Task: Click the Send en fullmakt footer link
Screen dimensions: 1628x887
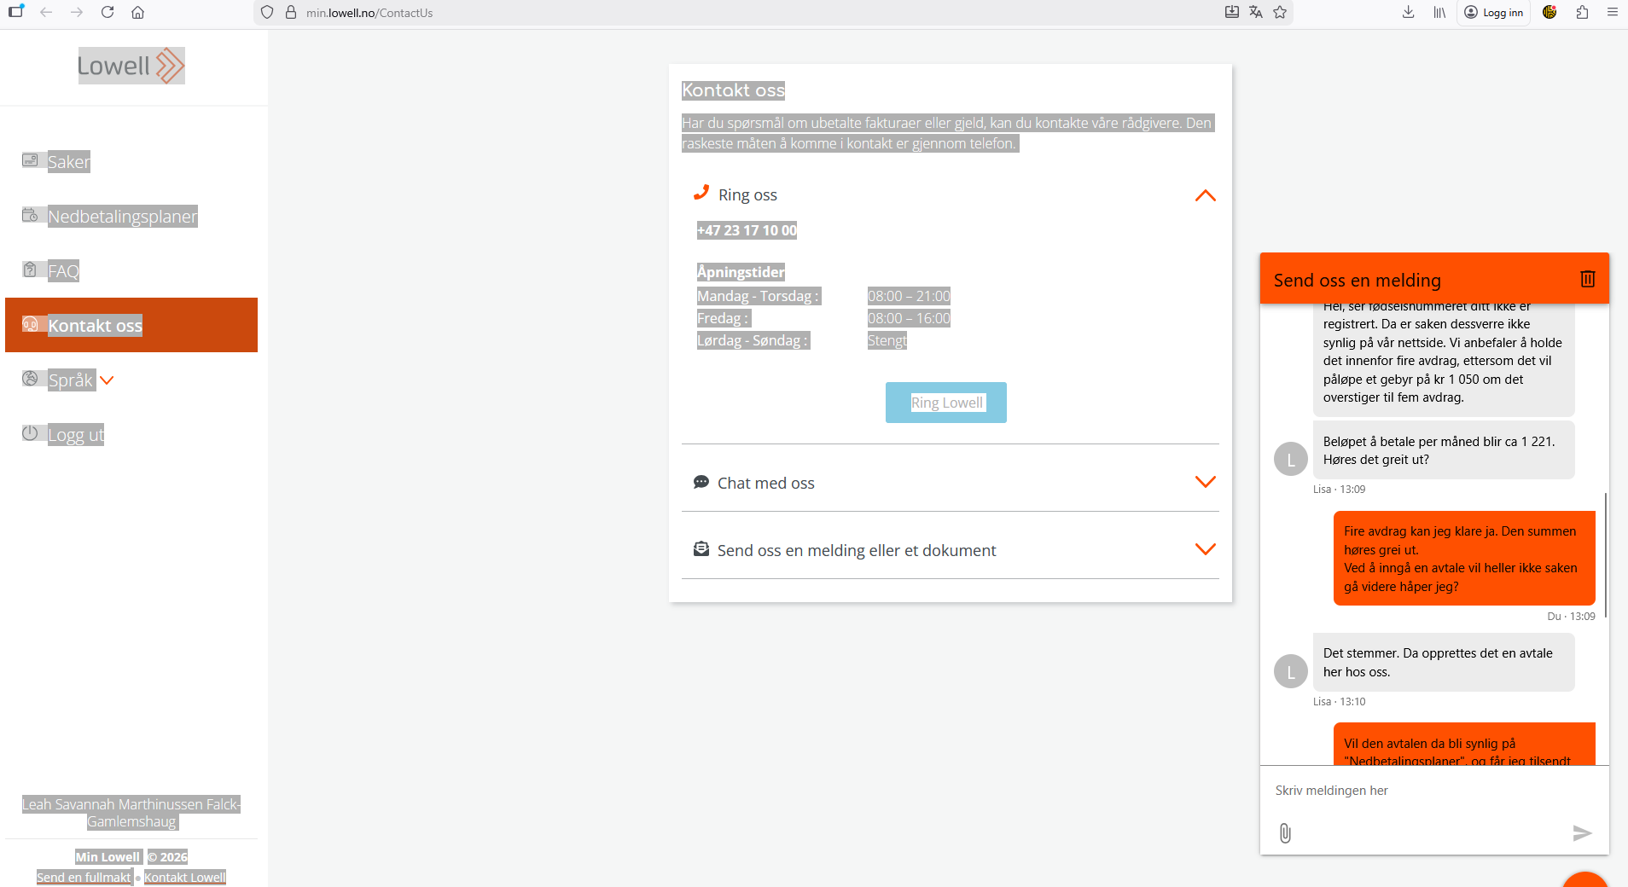Action: [x=84, y=877]
